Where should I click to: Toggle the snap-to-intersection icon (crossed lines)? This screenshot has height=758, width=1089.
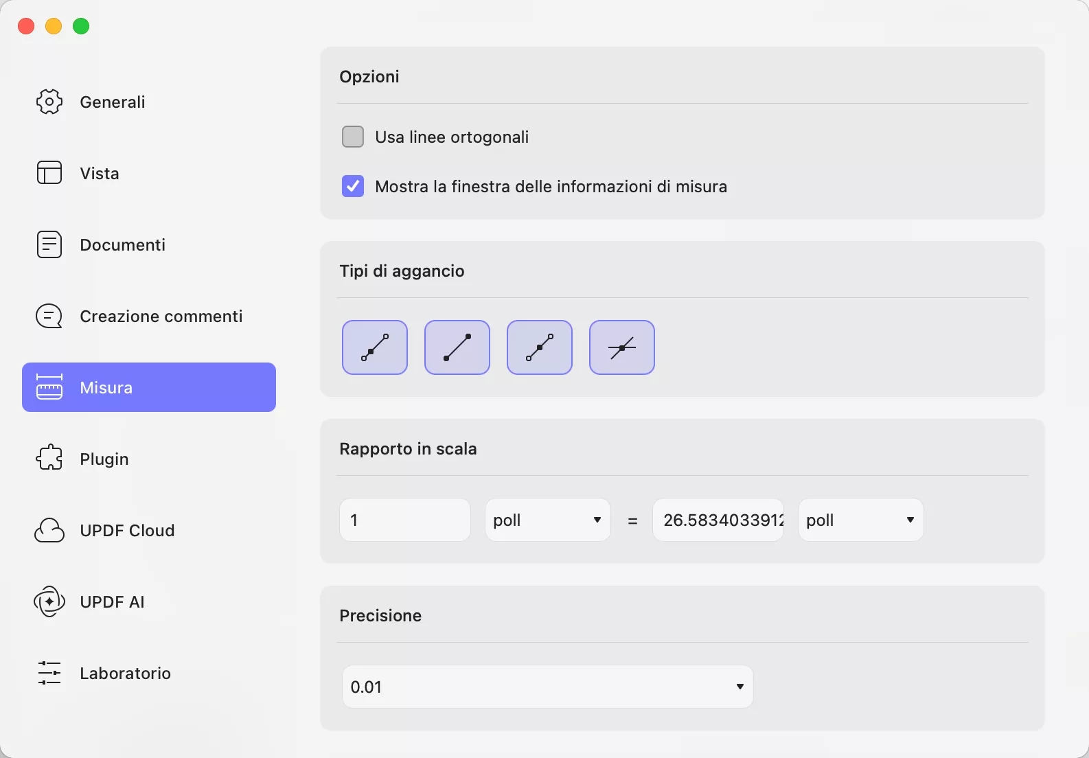point(622,347)
